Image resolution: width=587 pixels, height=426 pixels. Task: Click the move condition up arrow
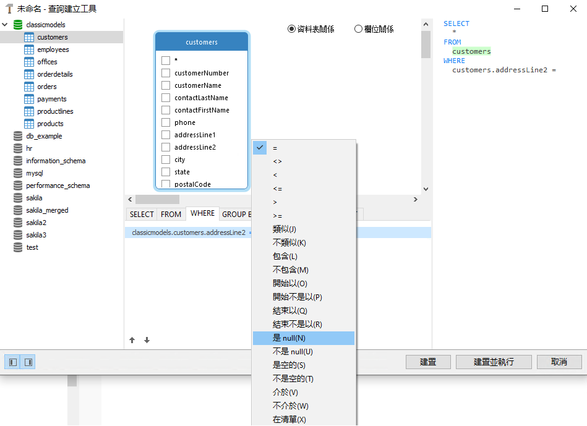tap(132, 340)
